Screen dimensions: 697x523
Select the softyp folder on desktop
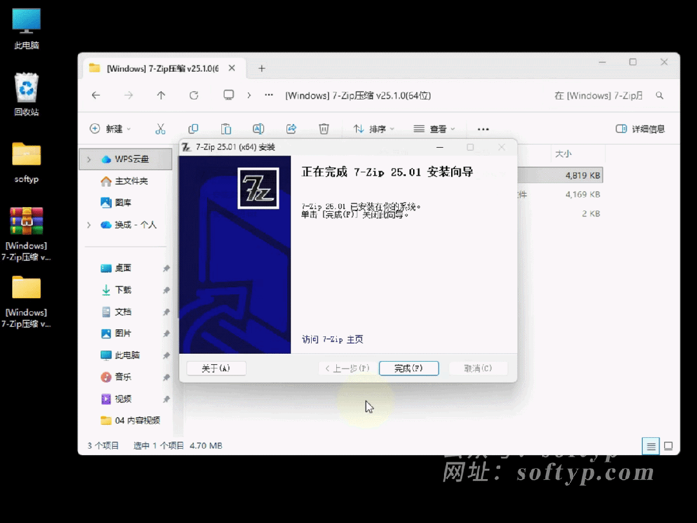26,162
